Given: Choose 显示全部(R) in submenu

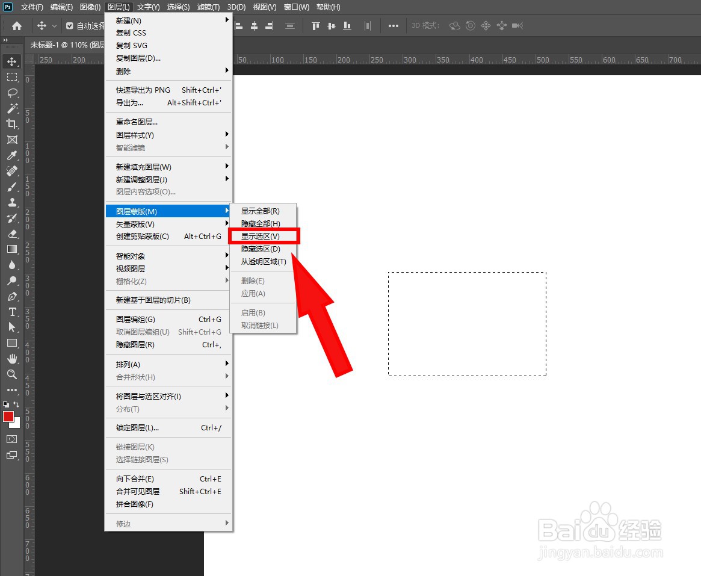Looking at the screenshot, I should (264, 211).
